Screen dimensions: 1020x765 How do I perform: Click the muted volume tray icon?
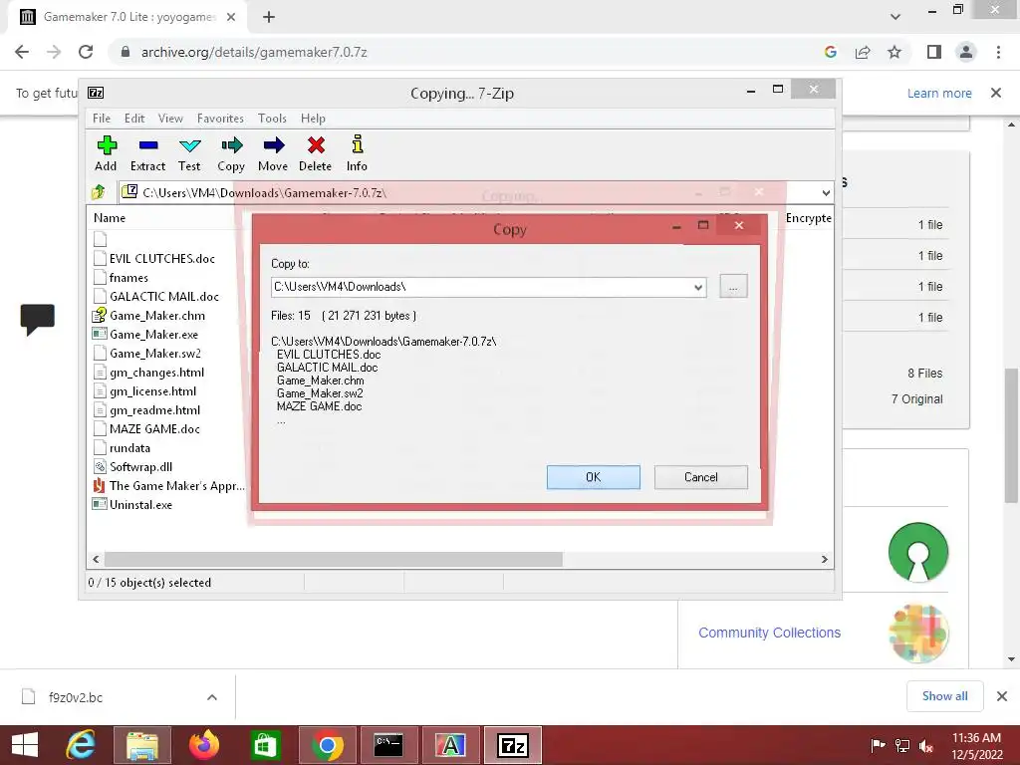(926, 746)
